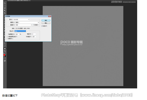The height and width of the screenshot is (100, 147).
Task: Click the Opacity field showing 100
Action: (17, 34)
